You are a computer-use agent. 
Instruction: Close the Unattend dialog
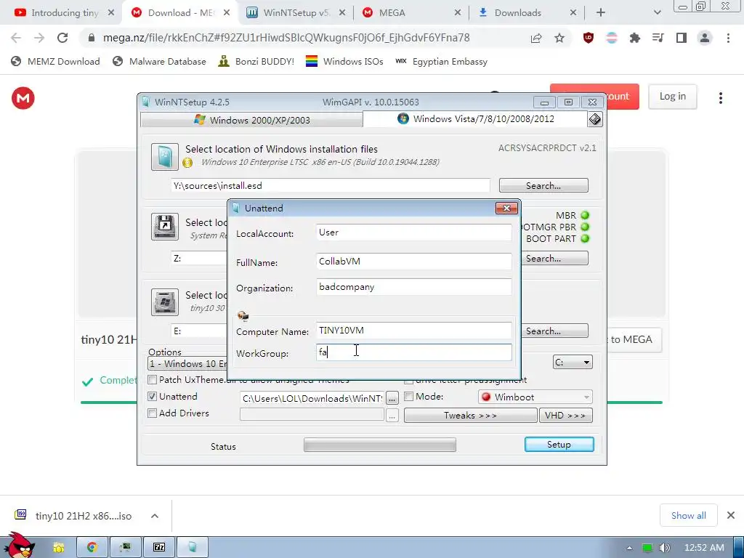click(x=506, y=209)
